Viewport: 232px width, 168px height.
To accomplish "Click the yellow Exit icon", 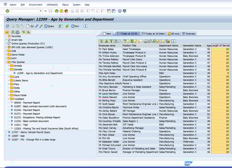I will click(x=62, y=11).
